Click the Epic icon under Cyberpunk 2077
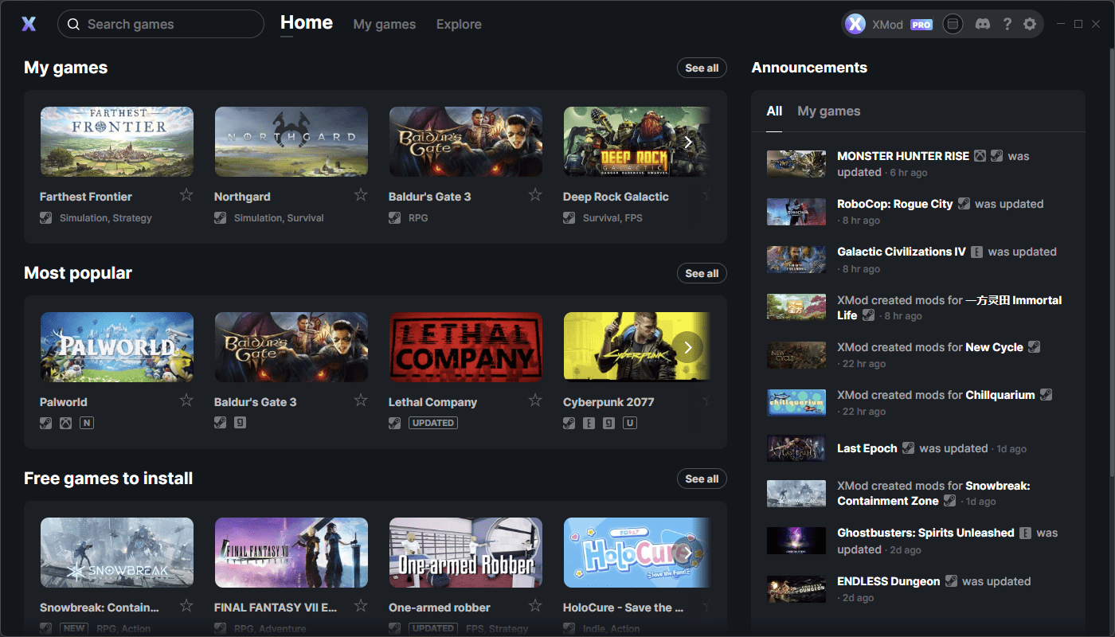The width and height of the screenshot is (1115, 637). [589, 423]
